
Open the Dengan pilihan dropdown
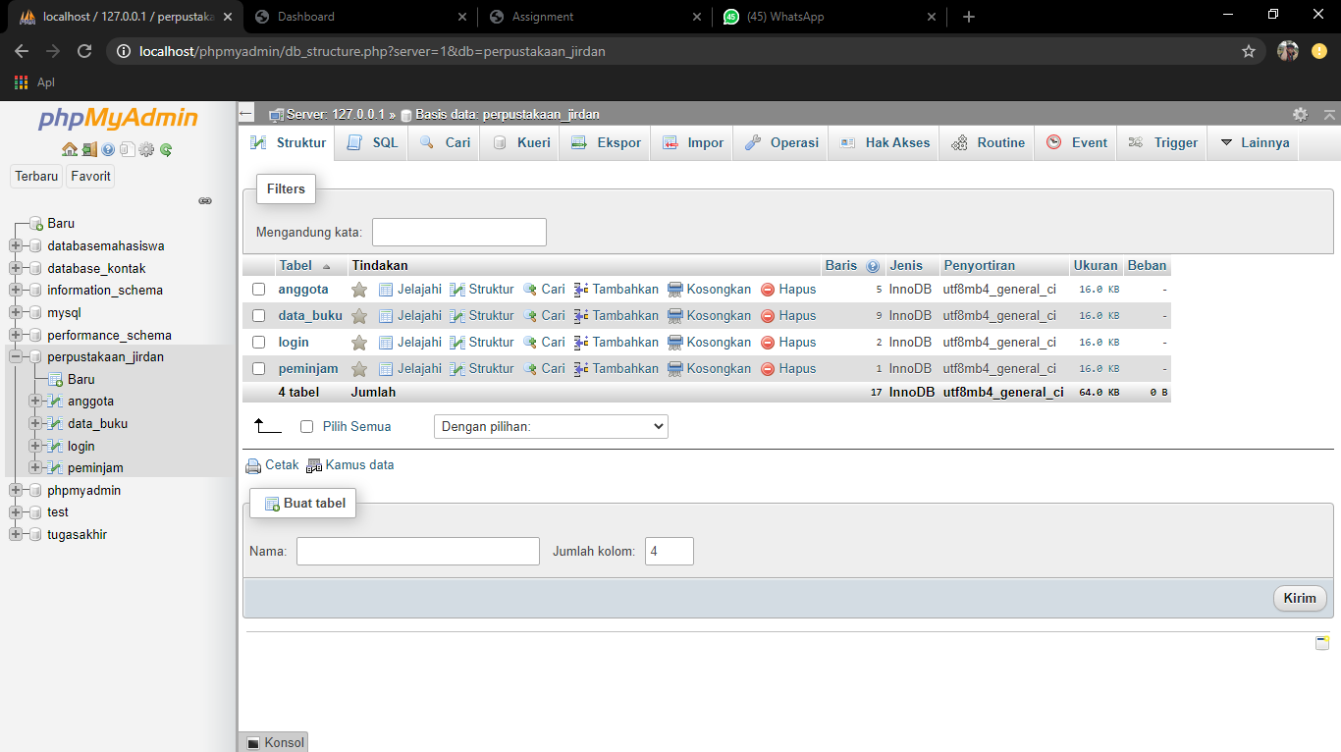pos(551,426)
